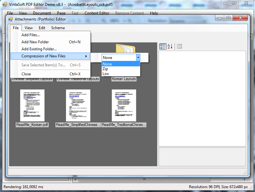Viewport: 255px width, 192px height.
Task: Open the Content Editor menu in main window
Action: coord(97,13)
